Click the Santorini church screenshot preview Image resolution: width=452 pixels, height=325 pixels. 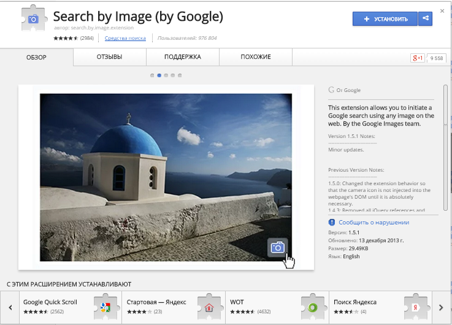click(x=166, y=177)
